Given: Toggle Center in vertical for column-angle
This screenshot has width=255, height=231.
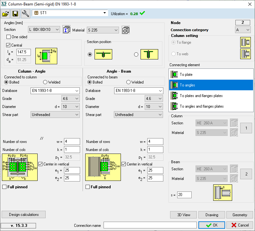Looking at the screenshot, I should [x=40, y=164].
